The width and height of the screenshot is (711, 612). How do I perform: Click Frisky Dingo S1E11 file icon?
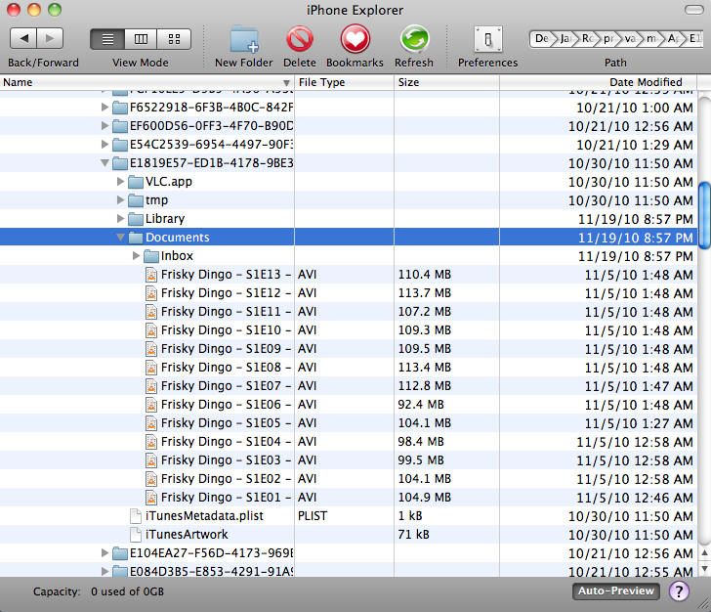coord(151,312)
